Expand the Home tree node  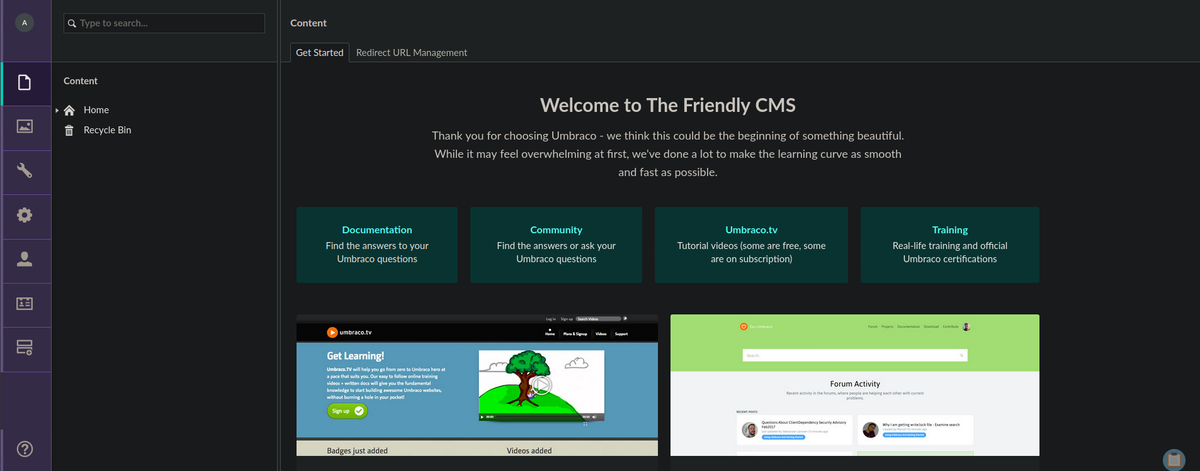(57, 110)
